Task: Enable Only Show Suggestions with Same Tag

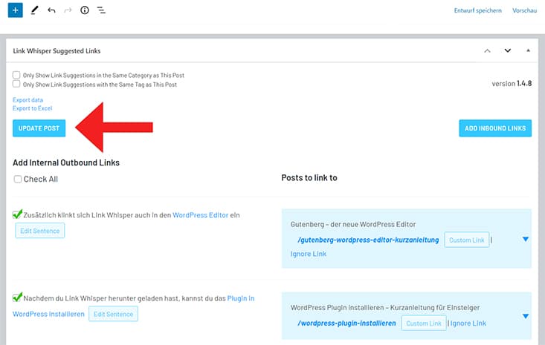Action: [16, 84]
